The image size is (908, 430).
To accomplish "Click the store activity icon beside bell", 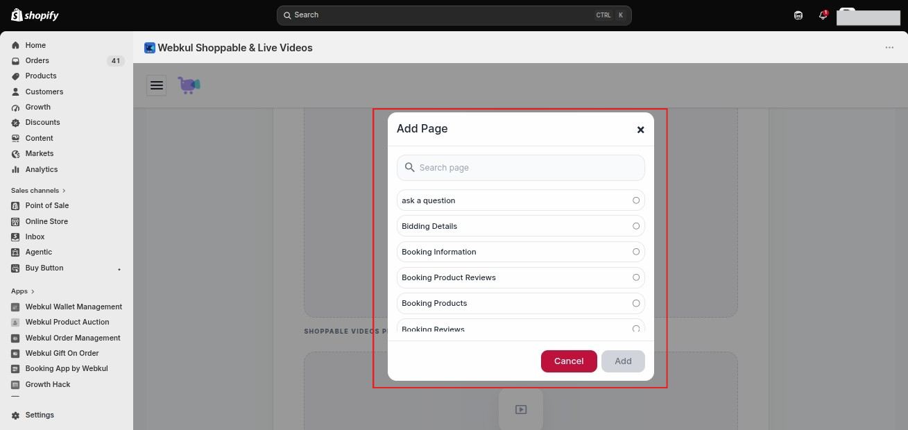I will [x=798, y=15].
